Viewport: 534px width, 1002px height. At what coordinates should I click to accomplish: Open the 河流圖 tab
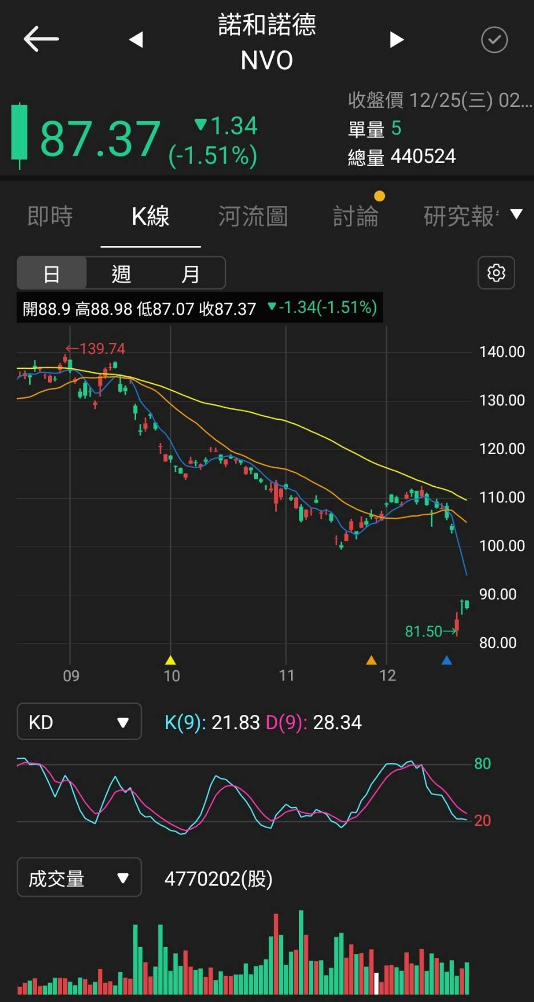[253, 216]
